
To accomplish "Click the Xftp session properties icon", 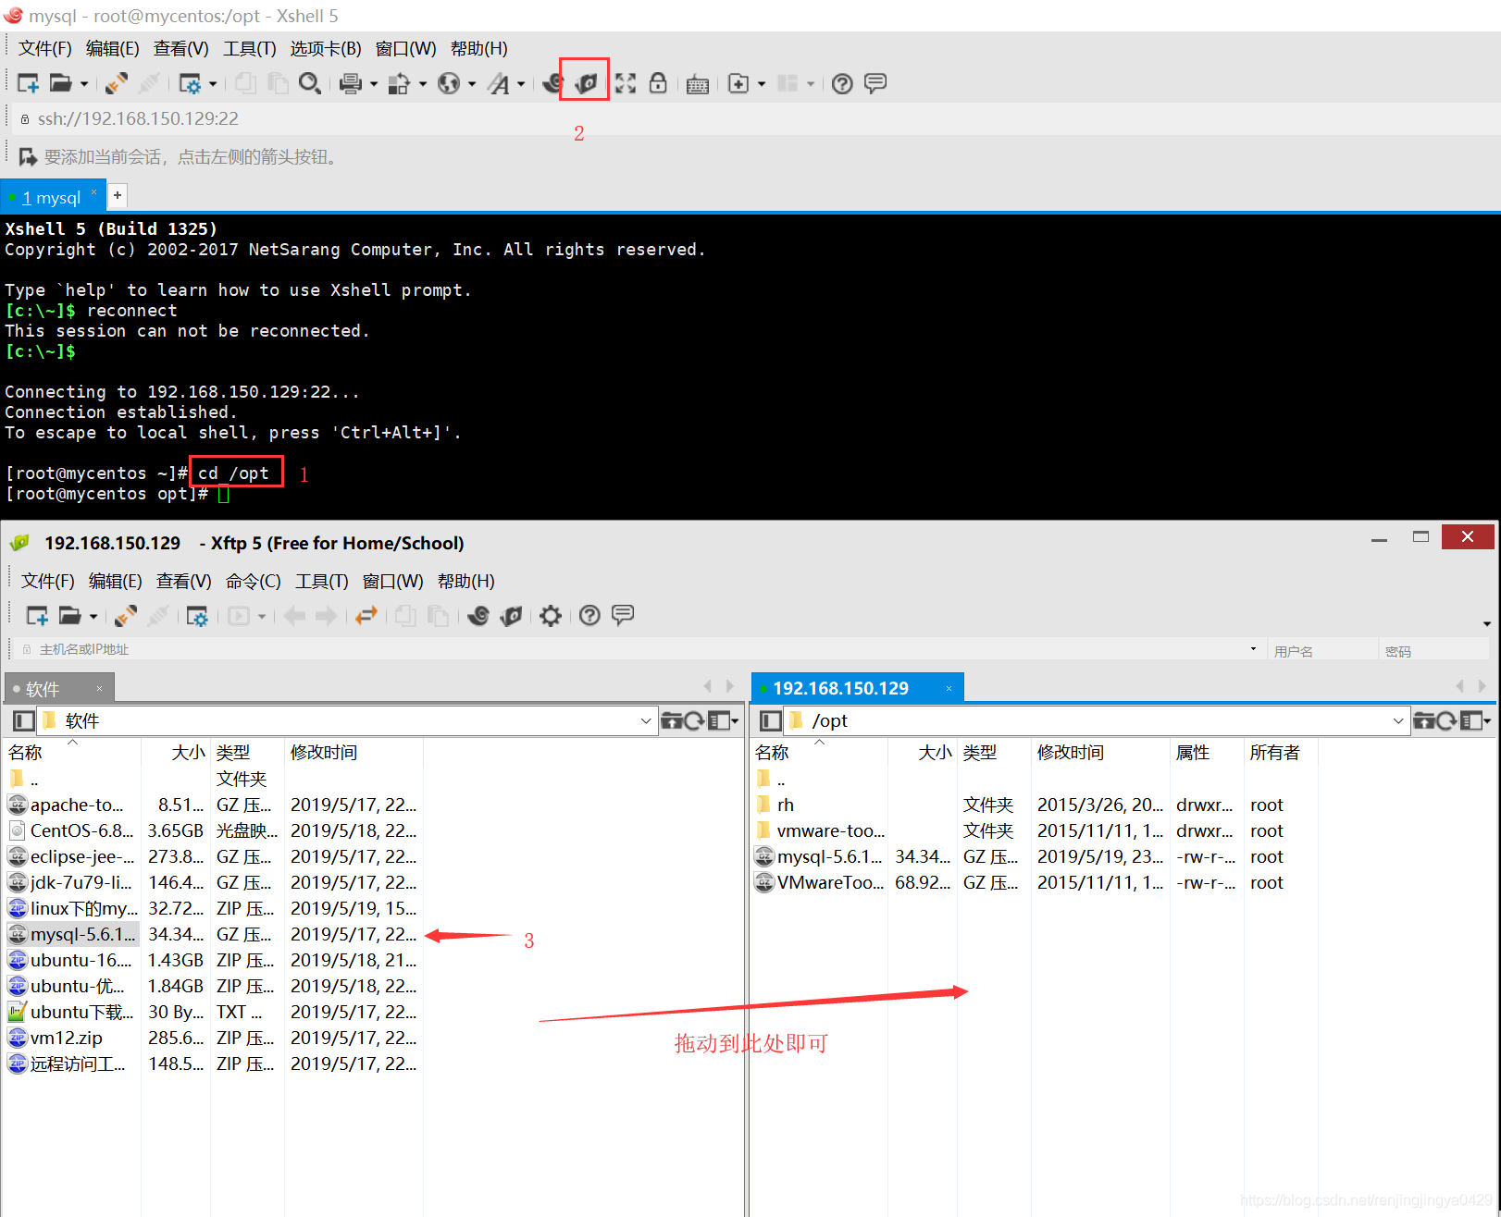I will tap(197, 616).
